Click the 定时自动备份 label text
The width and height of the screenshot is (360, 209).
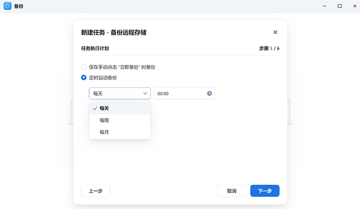[x=103, y=77]
